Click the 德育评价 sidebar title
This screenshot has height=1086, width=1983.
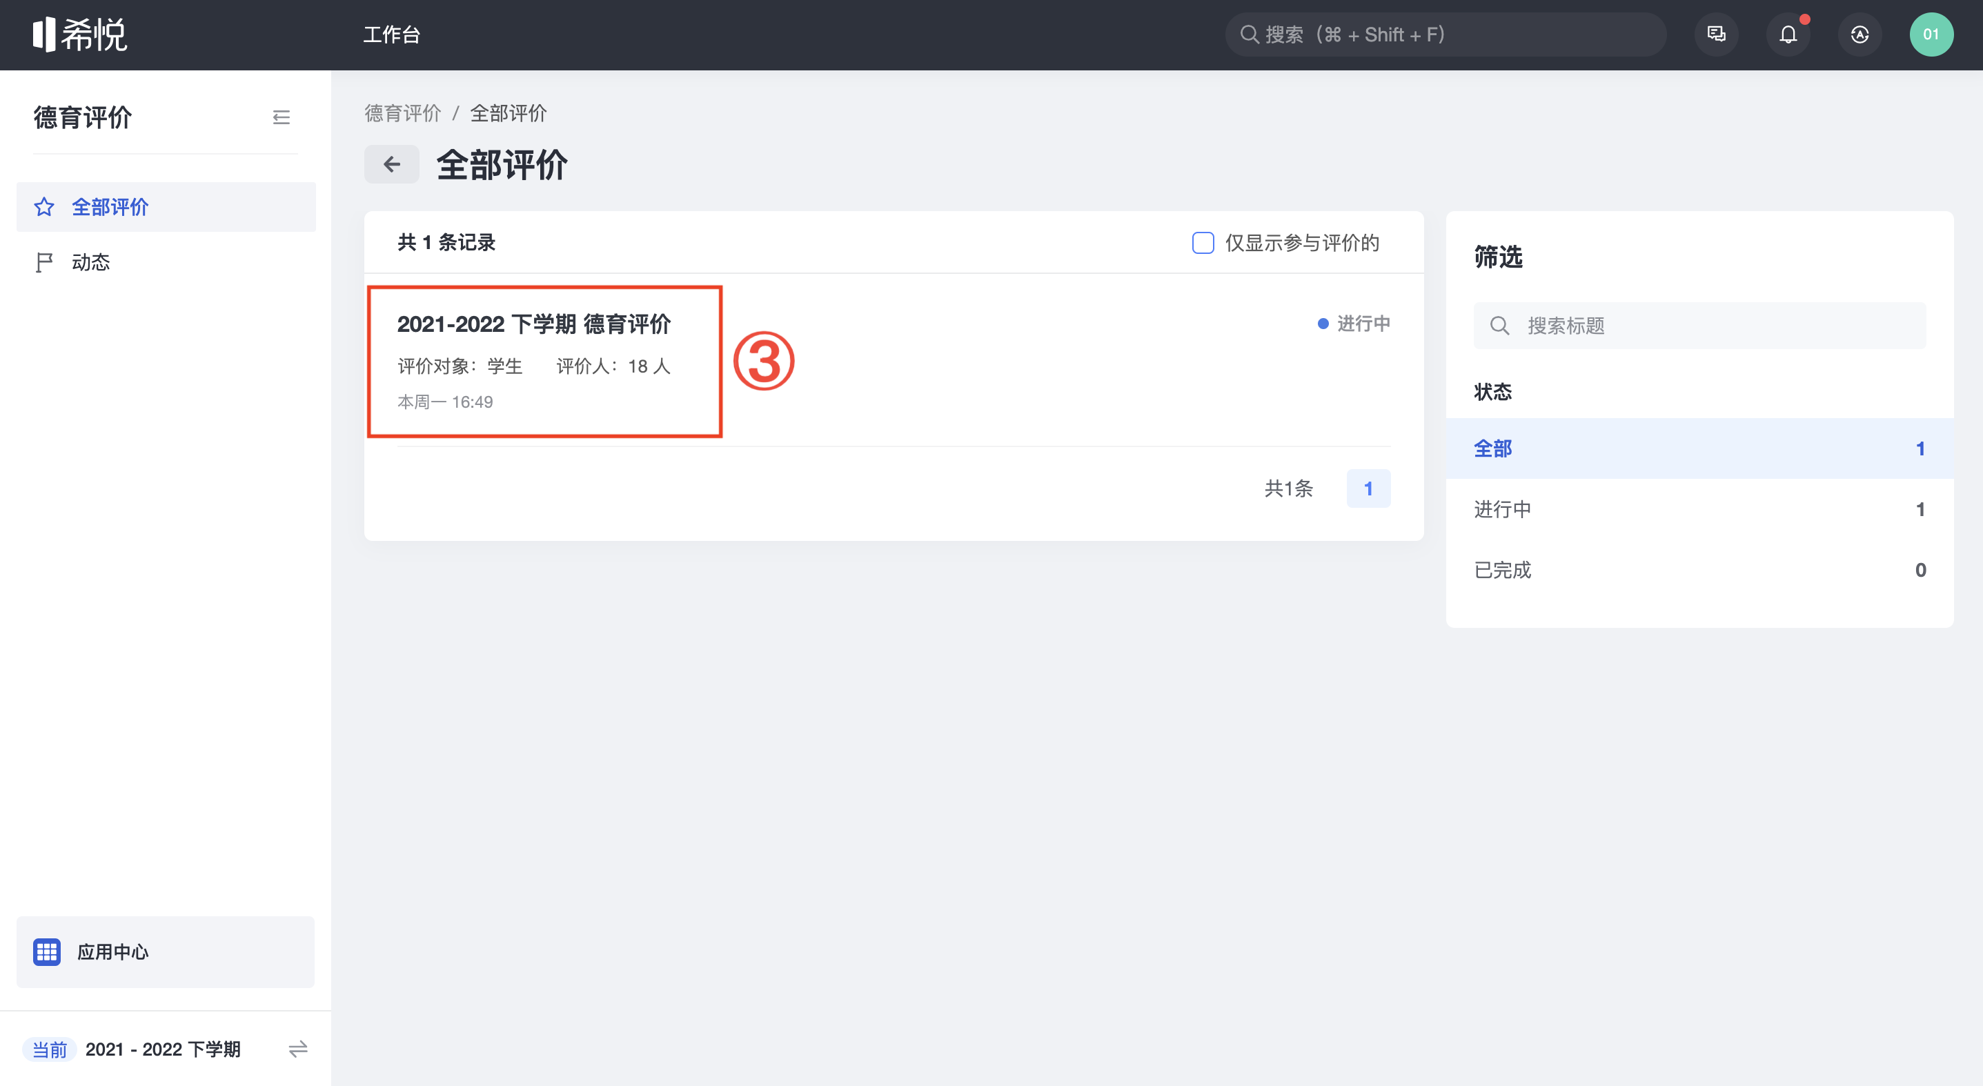83,118
